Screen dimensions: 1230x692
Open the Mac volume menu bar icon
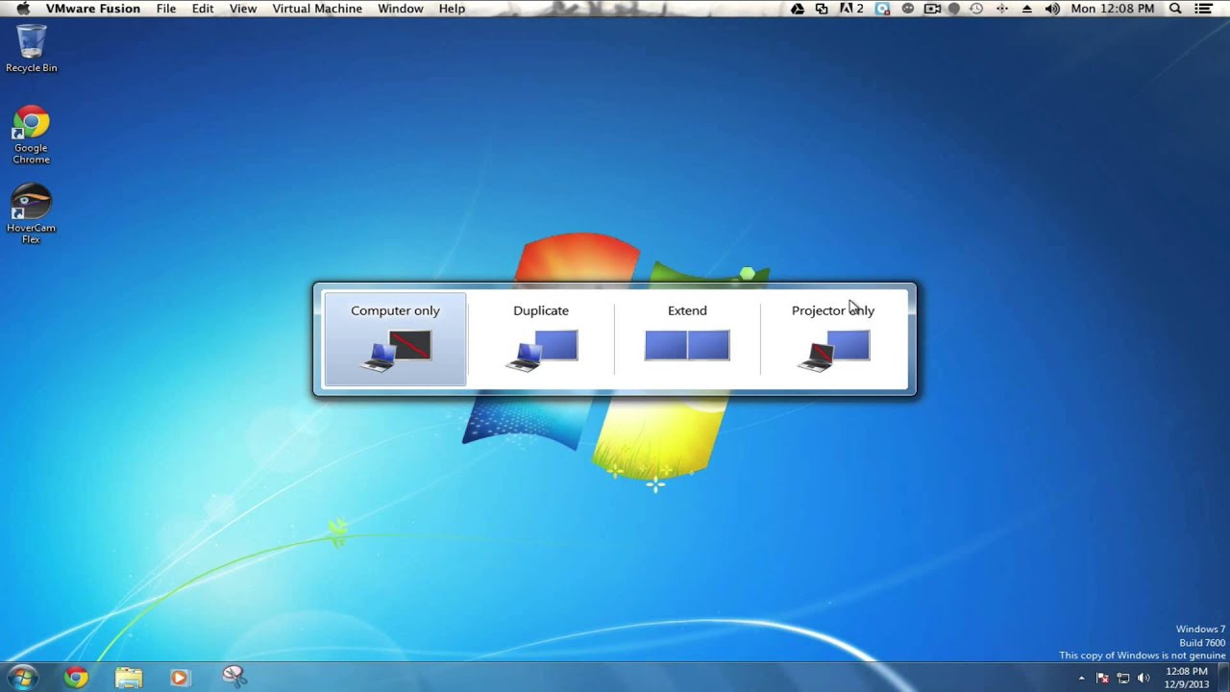click(1052, 9)
